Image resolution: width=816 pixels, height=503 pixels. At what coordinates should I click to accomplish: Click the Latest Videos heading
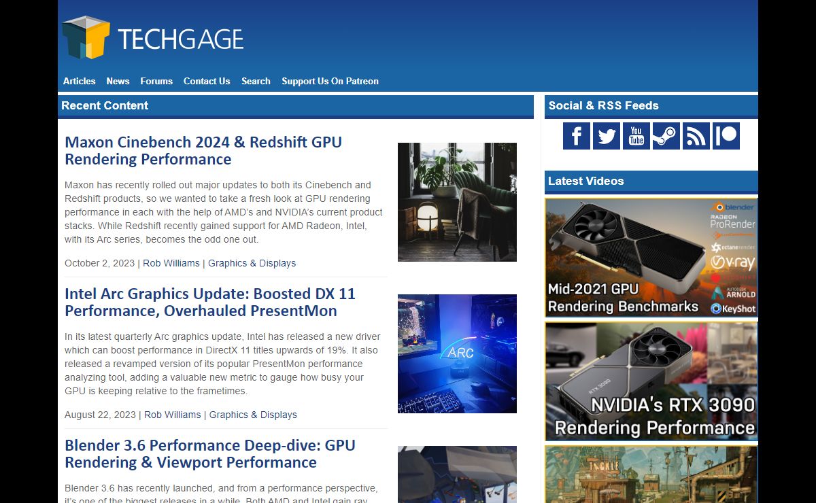point(585,181)
